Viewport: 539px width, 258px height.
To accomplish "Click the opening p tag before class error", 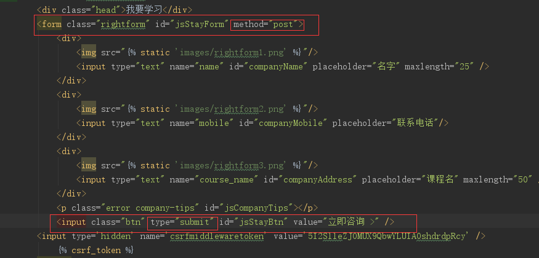I will (x=64, y=208).
